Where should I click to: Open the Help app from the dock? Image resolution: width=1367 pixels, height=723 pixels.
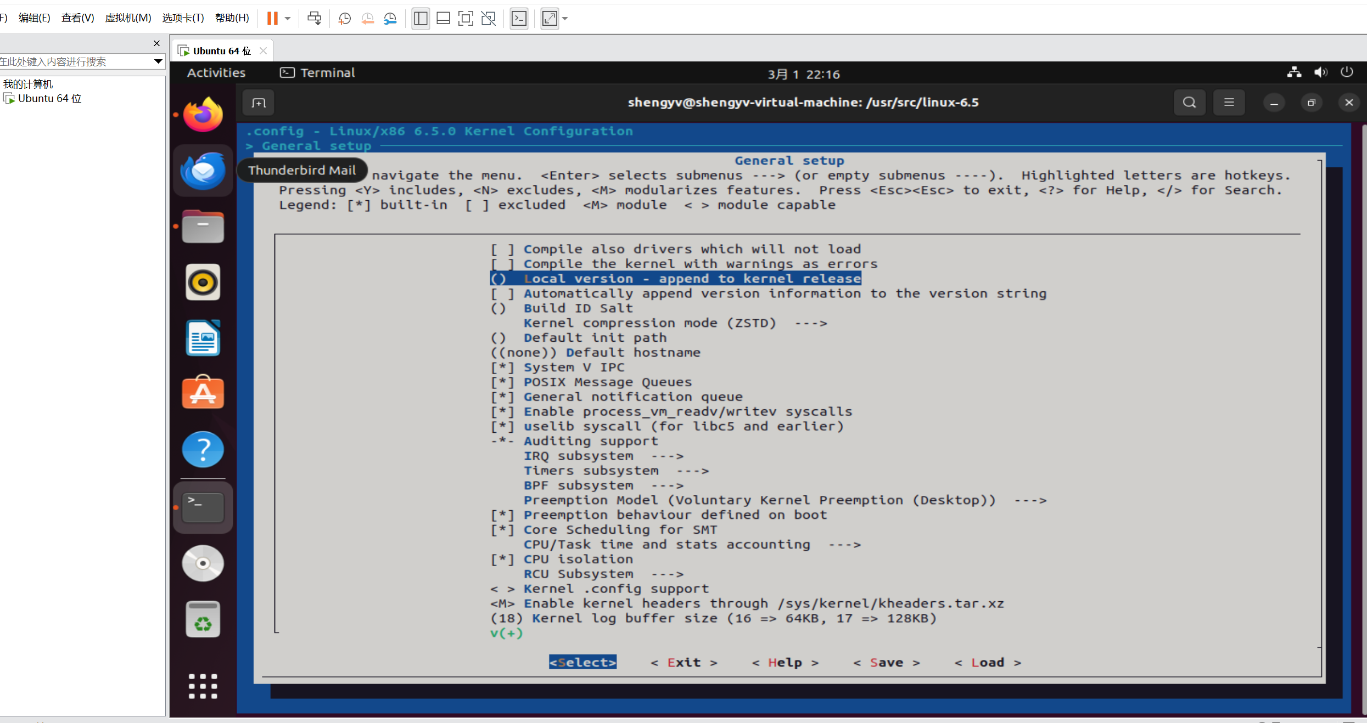tap(203, 449)
